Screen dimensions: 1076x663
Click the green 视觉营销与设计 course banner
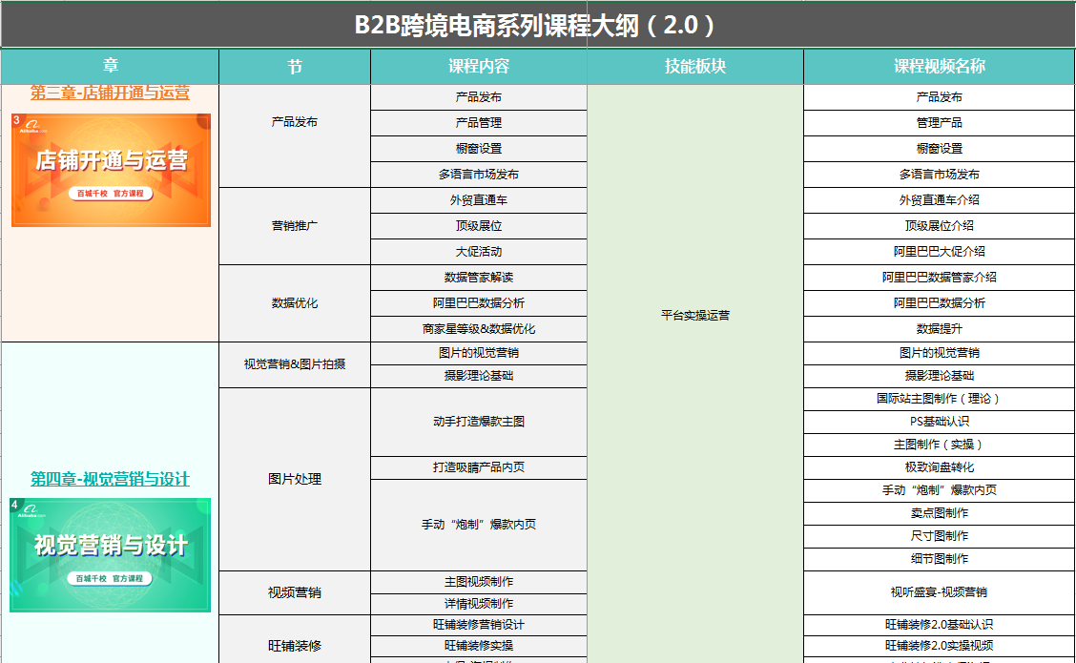point(110,555)
